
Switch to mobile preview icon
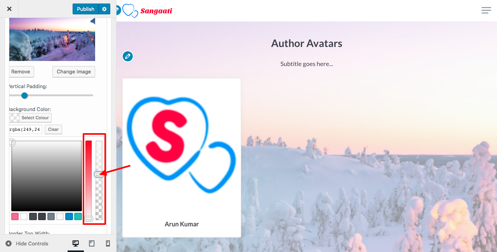[108, 243]
